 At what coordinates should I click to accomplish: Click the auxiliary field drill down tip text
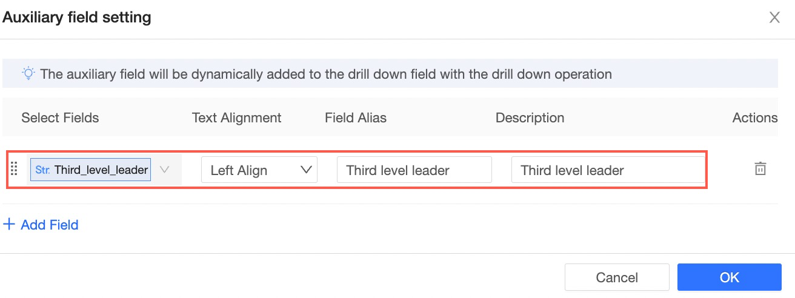[x=325, y=74]
